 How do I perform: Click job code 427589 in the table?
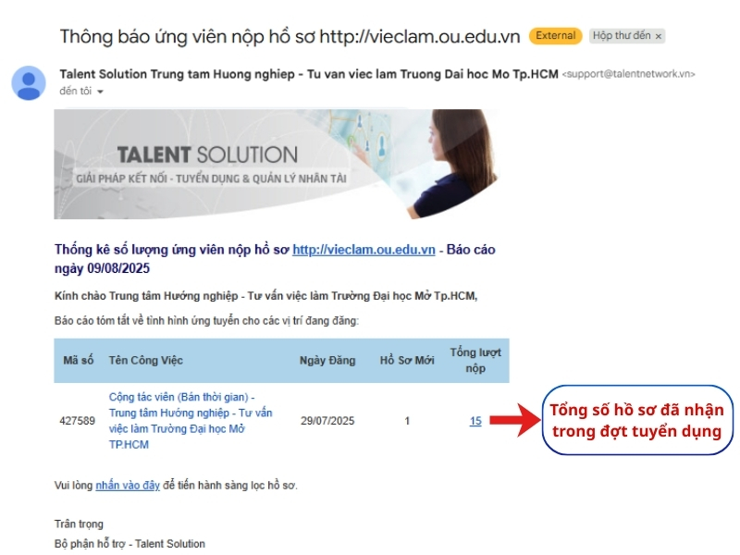click(78, 421)
